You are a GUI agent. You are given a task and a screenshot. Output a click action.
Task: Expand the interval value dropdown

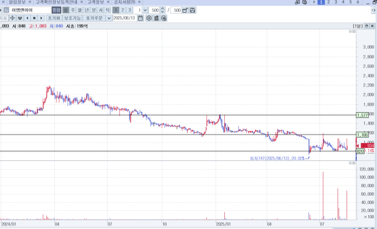tap(145, 10)
